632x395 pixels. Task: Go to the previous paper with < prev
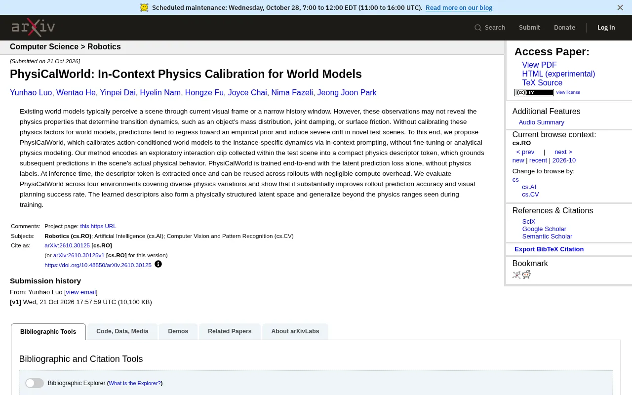[525, 152]
